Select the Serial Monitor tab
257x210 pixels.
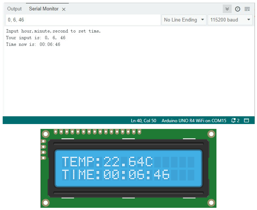44,9
